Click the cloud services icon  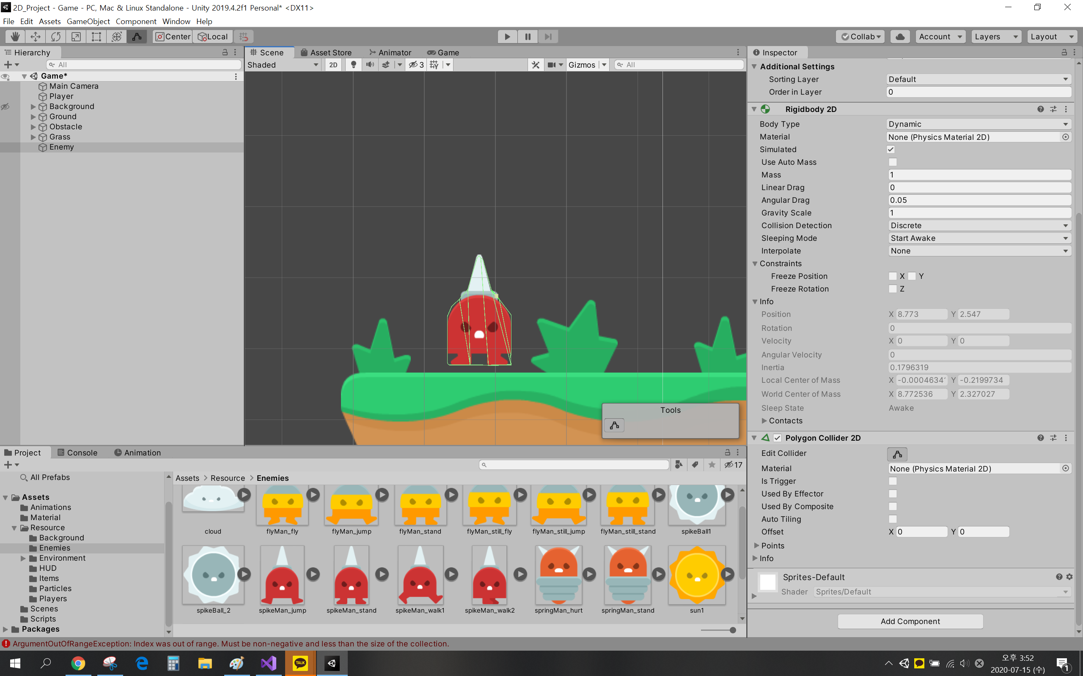tap(900, 37)
